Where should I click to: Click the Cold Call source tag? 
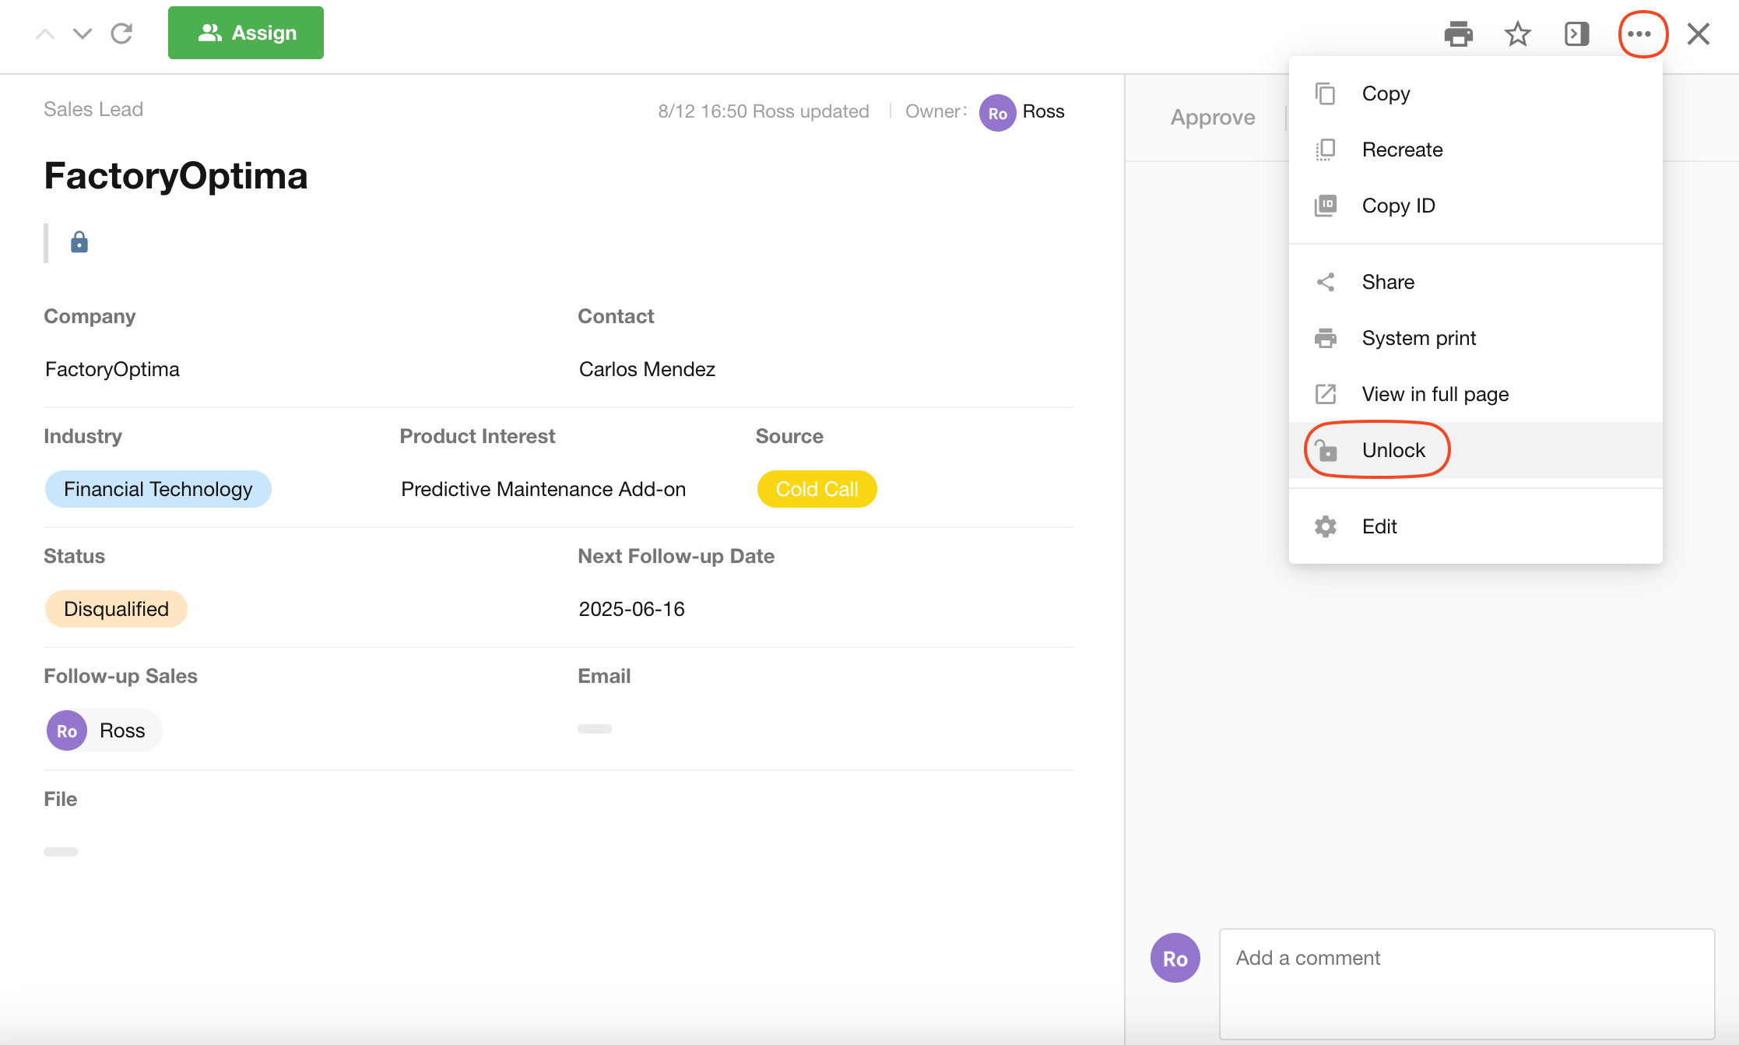tap(817, 489)
